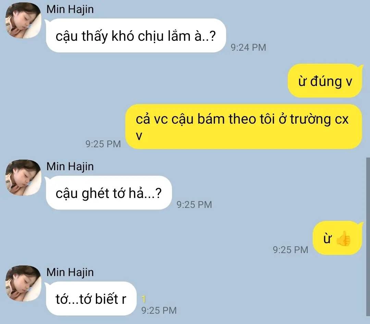The image size is (370, 324).
Task: Open Min Hajin name label above first message
Action: (70, 10)
